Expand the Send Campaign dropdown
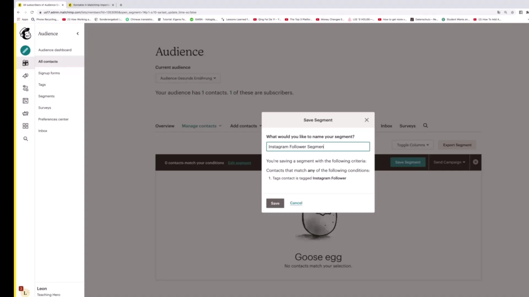Image resolution: width=529 pixels, height=297 pixels. (449, 162)
